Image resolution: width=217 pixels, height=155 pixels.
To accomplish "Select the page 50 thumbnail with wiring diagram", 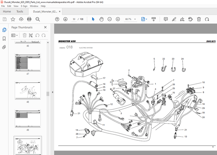I will [28, 146].
